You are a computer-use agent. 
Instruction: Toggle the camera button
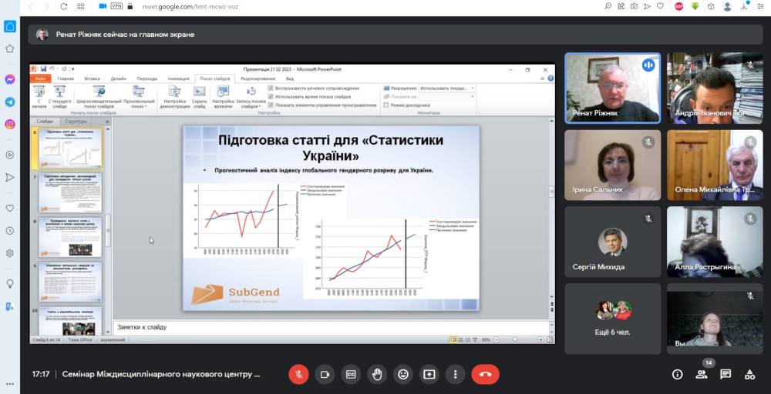(325, 374)
